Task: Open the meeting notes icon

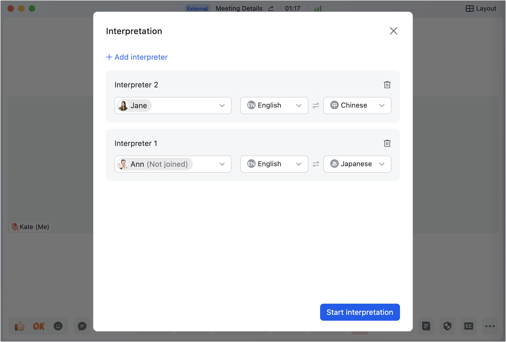Action: tap(426, 326)
